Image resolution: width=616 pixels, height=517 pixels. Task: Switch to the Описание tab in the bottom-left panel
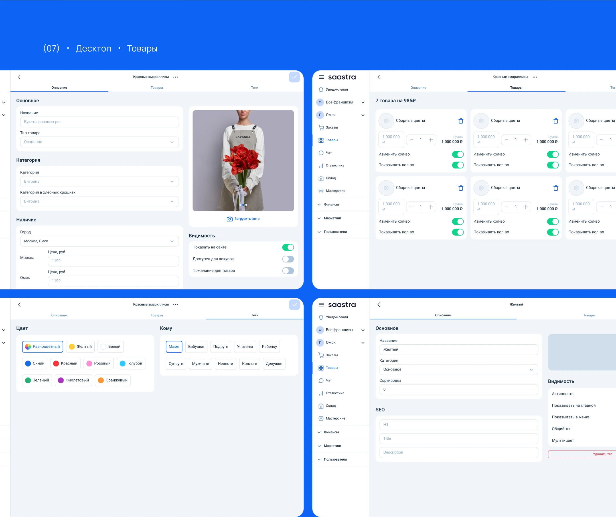pos(59,315)
